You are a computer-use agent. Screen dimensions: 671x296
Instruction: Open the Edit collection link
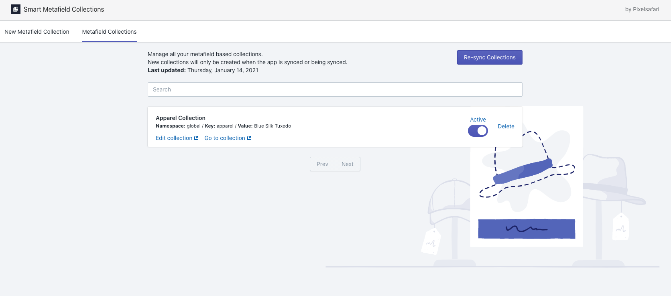tap(174, 138)
